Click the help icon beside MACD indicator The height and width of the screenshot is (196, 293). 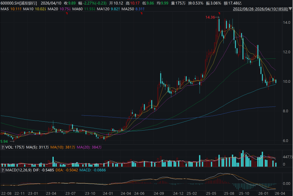(x=2, y=171)
